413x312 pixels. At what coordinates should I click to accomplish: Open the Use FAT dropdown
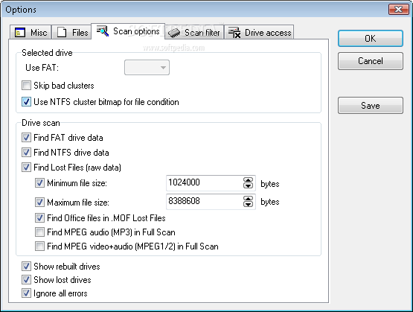click(x=147, y=68)
